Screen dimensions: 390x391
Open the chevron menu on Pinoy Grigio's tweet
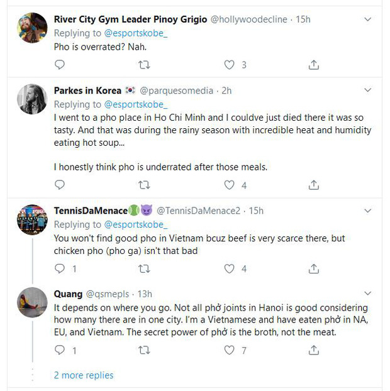[x=368, y=19]
